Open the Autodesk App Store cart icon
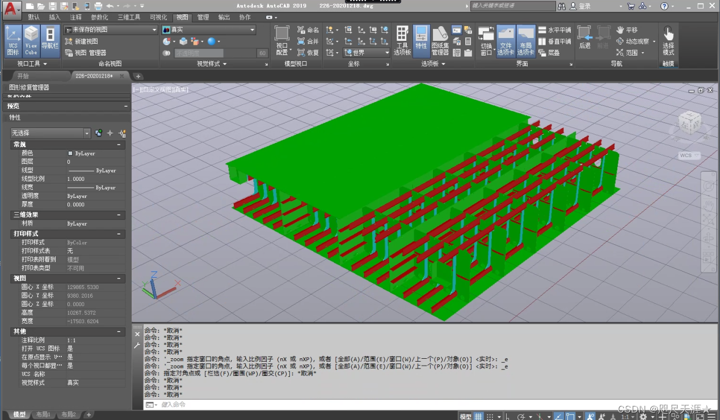The image size is (720, 420). [631, 6]
